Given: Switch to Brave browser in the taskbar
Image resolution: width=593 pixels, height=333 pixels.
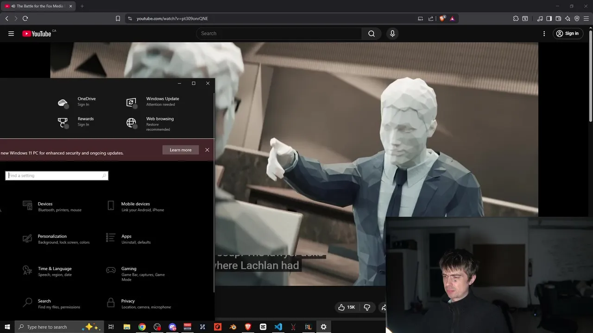Looking at the screenshot, I should point(248,327).
